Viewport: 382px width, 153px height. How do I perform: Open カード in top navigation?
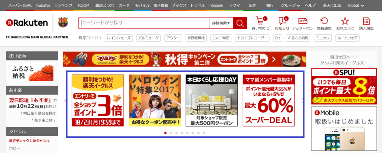click(124, 5)
